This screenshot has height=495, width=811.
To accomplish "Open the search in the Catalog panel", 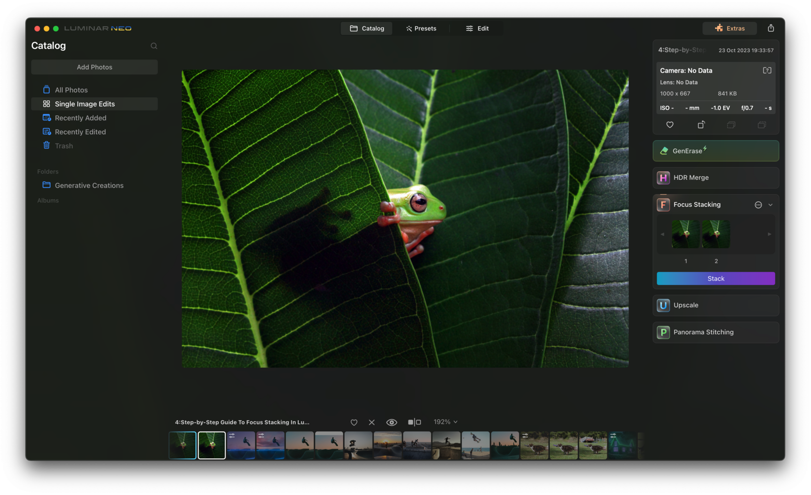I will coord(154,45).
